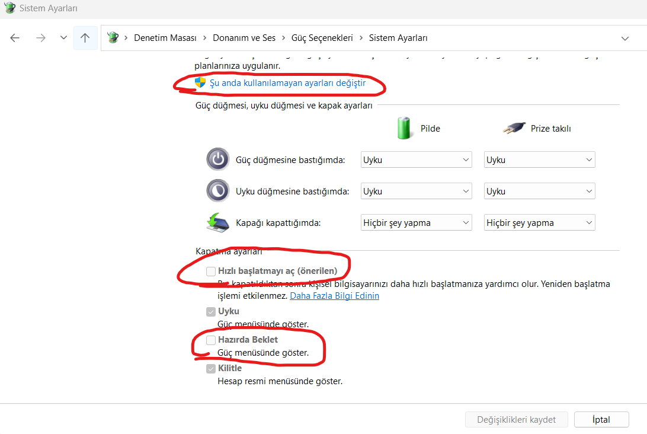The height and width of the screenshot is (434, 647).
Task: Go back with the left arrow
Action: pyautogui.click(x=15, y=38)
